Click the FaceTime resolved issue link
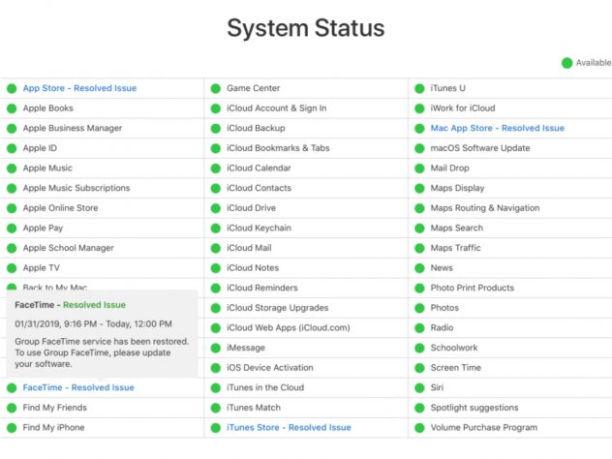 [x=78, y=387]
